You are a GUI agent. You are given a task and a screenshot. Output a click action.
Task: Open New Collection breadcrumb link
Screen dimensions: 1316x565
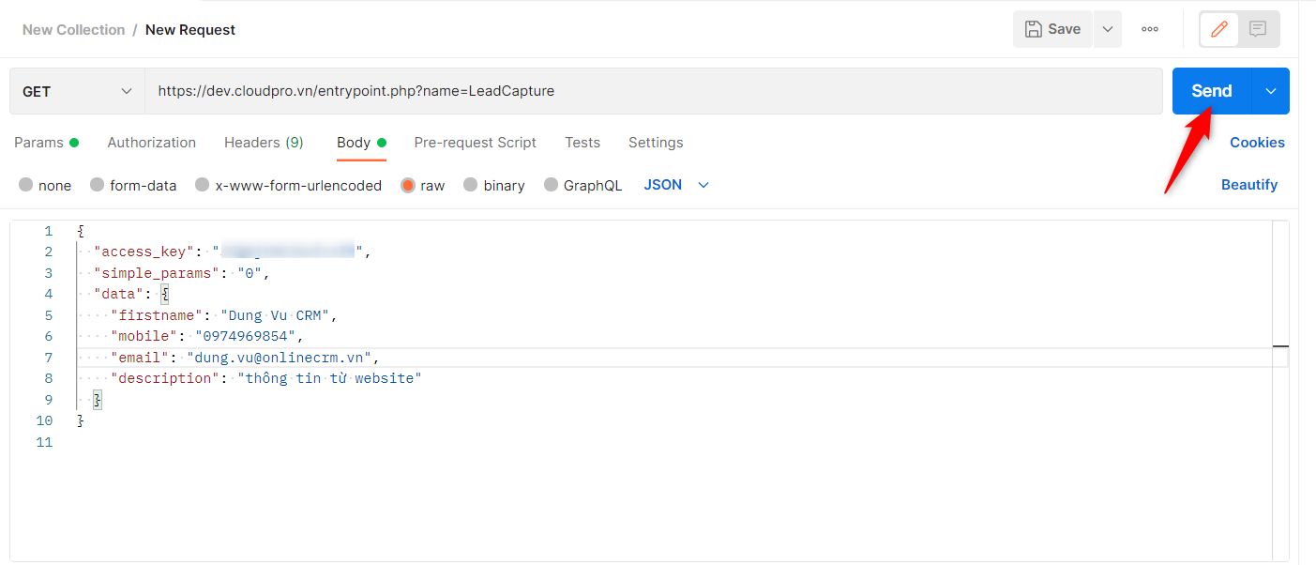coord(73,30)
